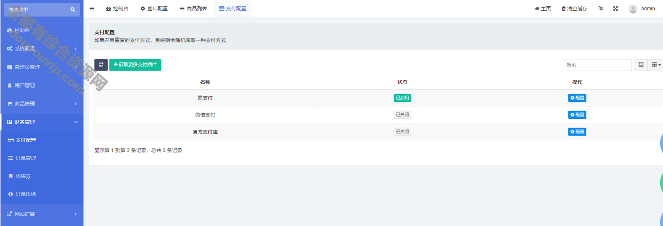Click the refresh button above table
Screen dimensions: 663x226
click(101, 65)
